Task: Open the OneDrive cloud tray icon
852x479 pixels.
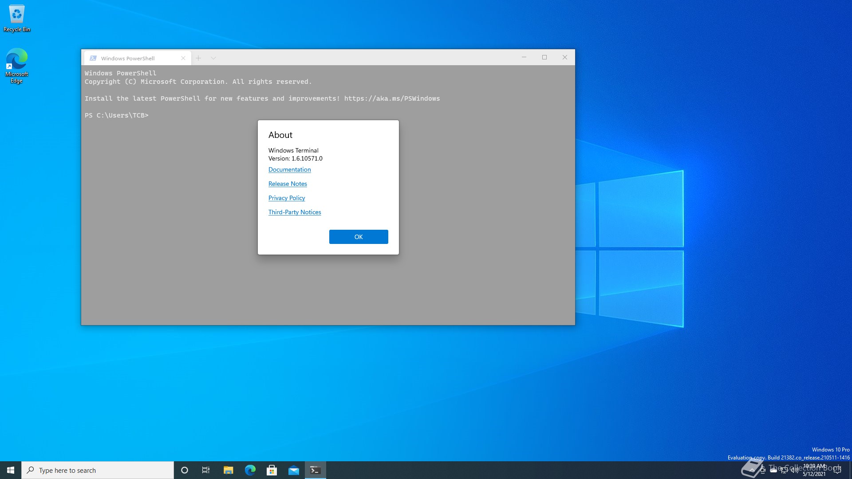Action: [x=773, y=470]
